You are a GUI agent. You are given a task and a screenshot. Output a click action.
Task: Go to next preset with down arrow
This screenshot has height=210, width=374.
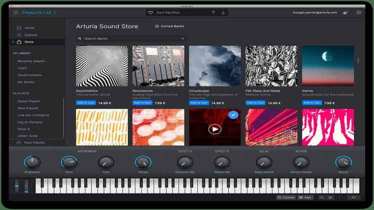[x=223, y=12]
